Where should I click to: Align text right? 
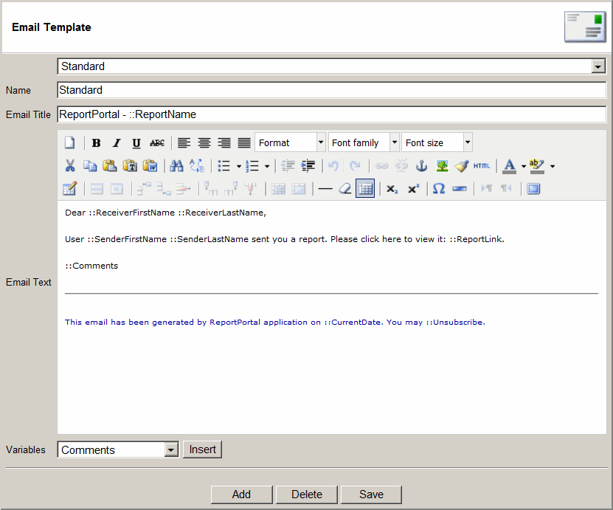pos(224,142)
